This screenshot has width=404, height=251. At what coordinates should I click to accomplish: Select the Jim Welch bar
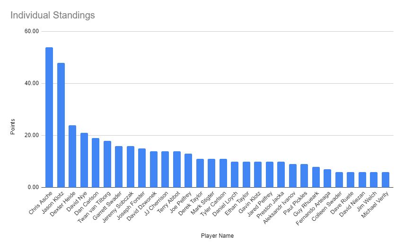pyautogui.click(x=374, y=180)
